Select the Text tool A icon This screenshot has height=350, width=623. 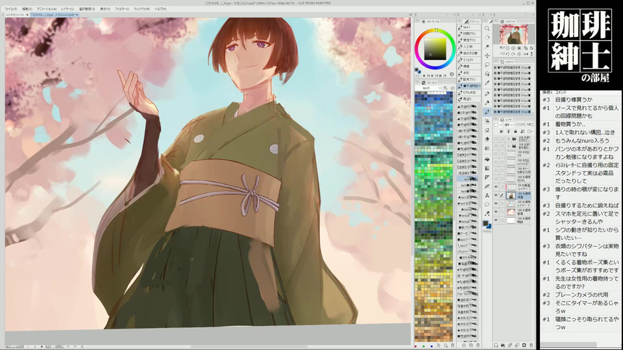coord(487,195)
